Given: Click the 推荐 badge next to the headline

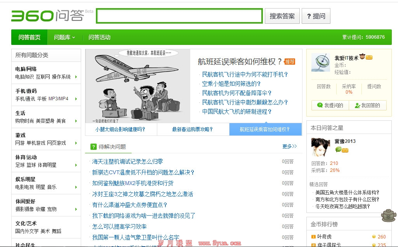Looking at the screenshot, I should [x=290, y=62].
